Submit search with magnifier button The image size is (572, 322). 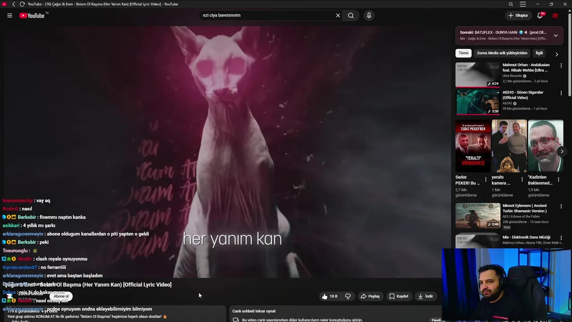pos(351,15)
